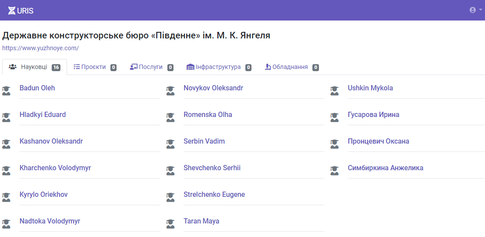Open Пронцевич Оксана's profile
Image resolution: width=485 pixels, height=237 pixels.
tap(378, 141)
